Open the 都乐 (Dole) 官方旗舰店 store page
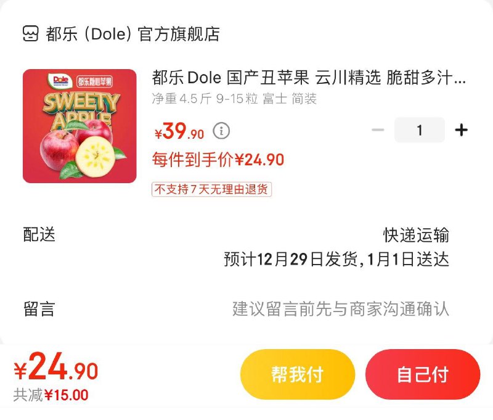493x420 pixels. (132, 33)
